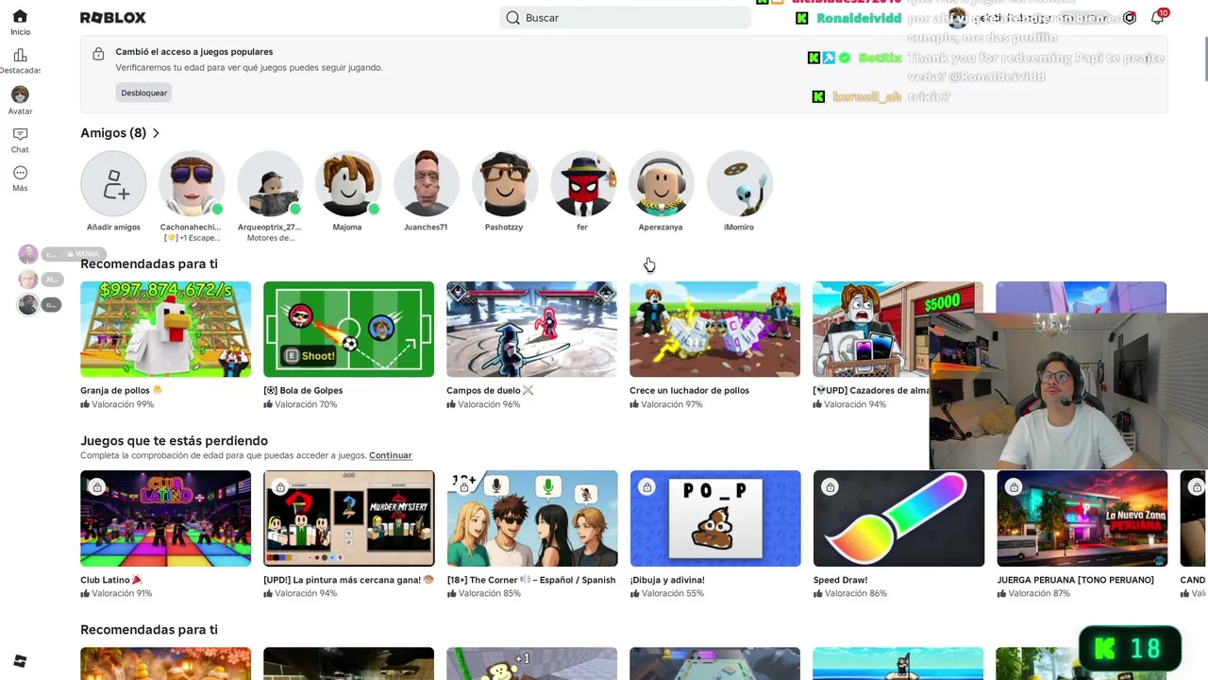1208x680 pixels.
Task: Open ¡Dibuja y adivina! game thumbnail
Action: point(714,518)
